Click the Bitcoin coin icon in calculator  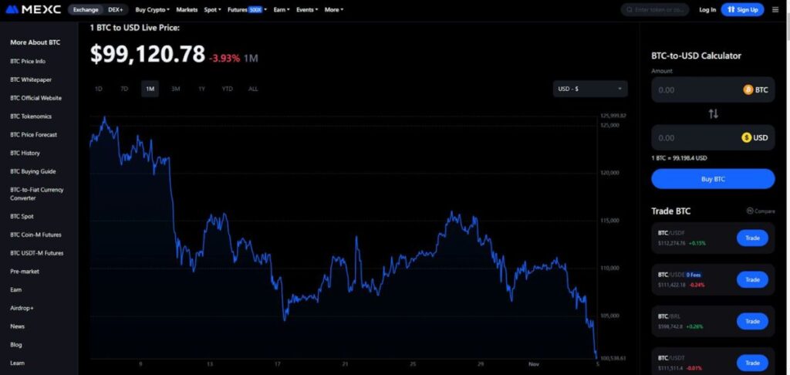click(x=748, y=90)
